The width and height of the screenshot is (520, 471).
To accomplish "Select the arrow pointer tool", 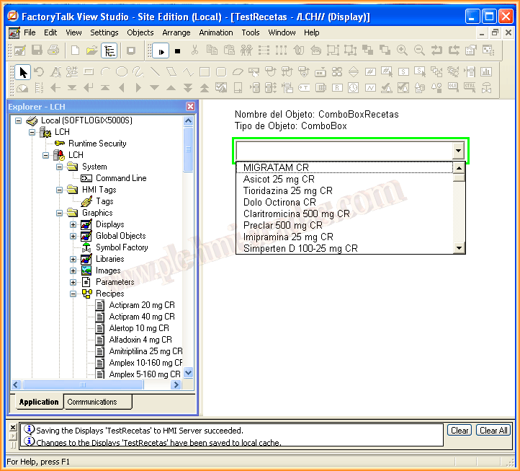I will [x=22, y=71].
